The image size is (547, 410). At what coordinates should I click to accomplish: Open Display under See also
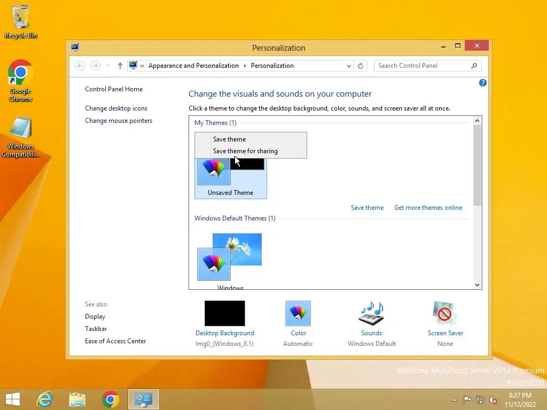coord(95,317)
